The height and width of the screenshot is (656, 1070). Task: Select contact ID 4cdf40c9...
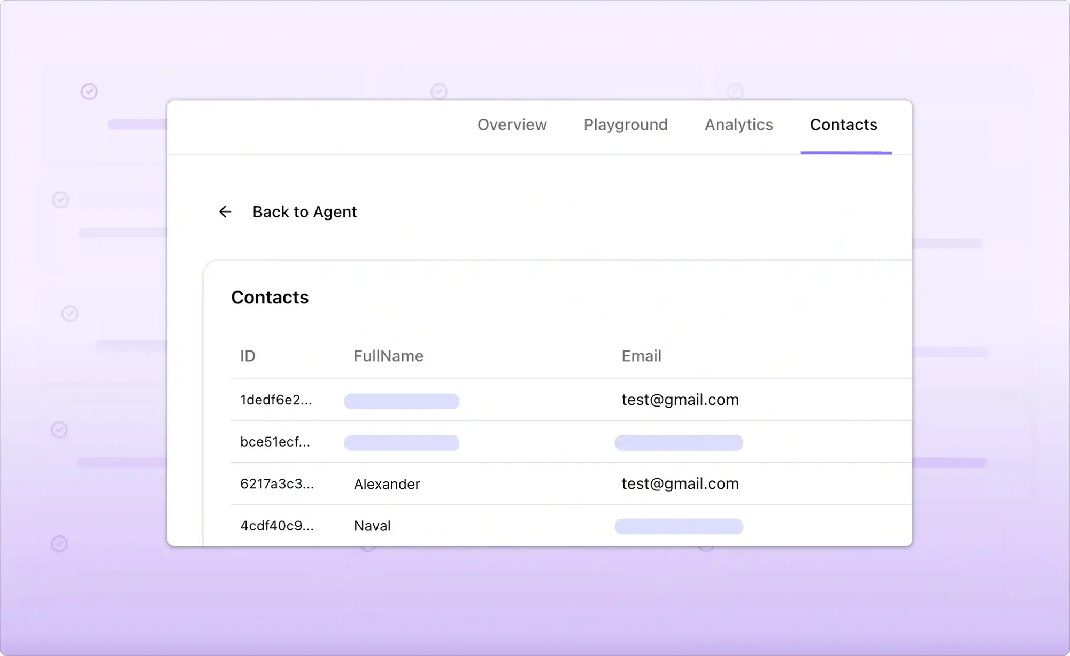tap(277, 526)
